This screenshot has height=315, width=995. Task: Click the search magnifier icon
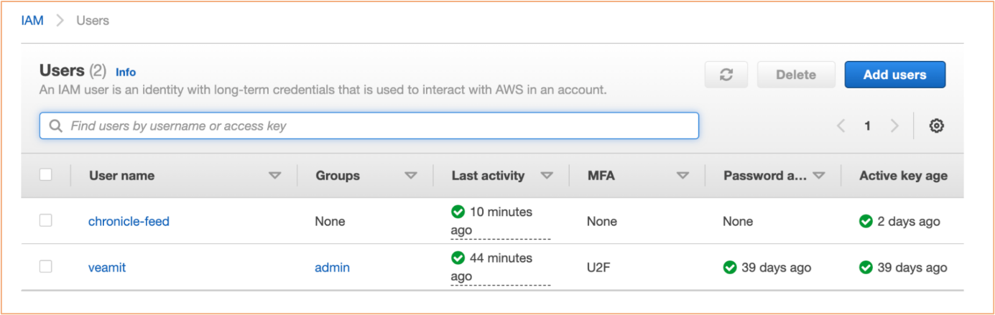[55, 126]
